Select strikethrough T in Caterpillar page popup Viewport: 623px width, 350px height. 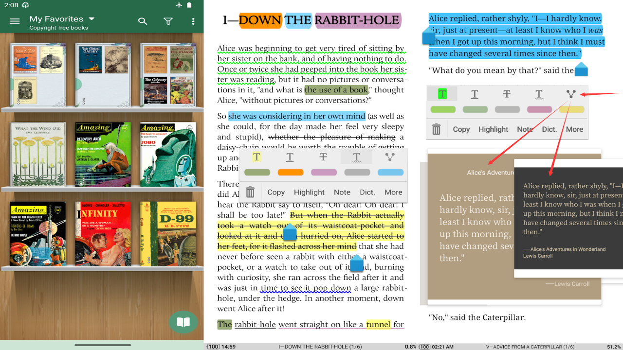pyautogui.click(x=507, y=94)
